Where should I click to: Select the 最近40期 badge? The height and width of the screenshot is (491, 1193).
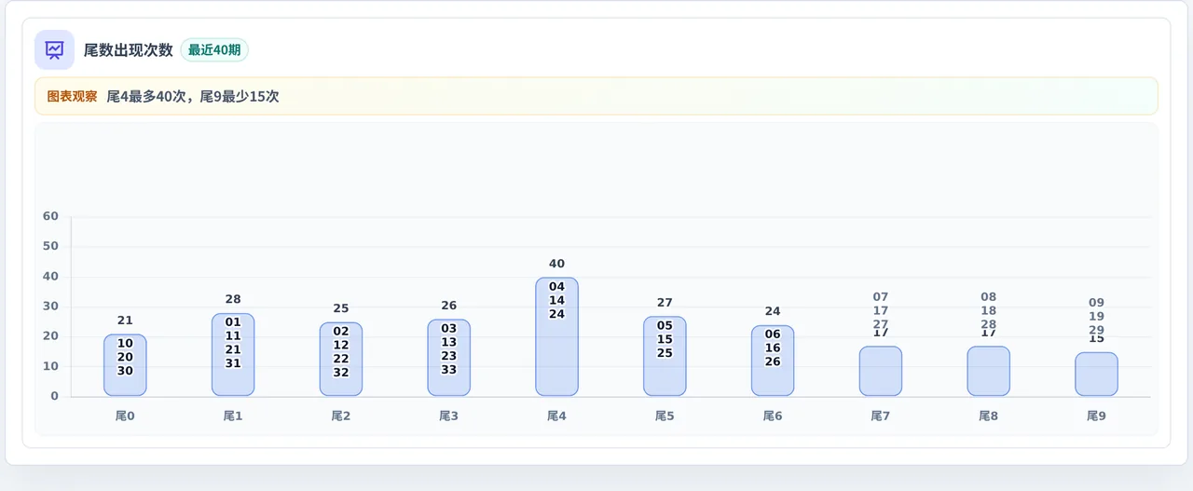(x=214, y=50)
